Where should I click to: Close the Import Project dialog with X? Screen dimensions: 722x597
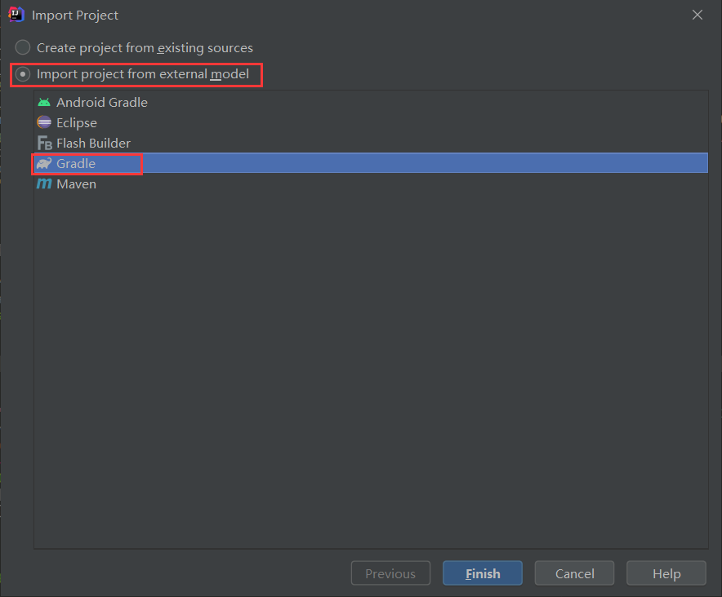[x=697, y=15]
